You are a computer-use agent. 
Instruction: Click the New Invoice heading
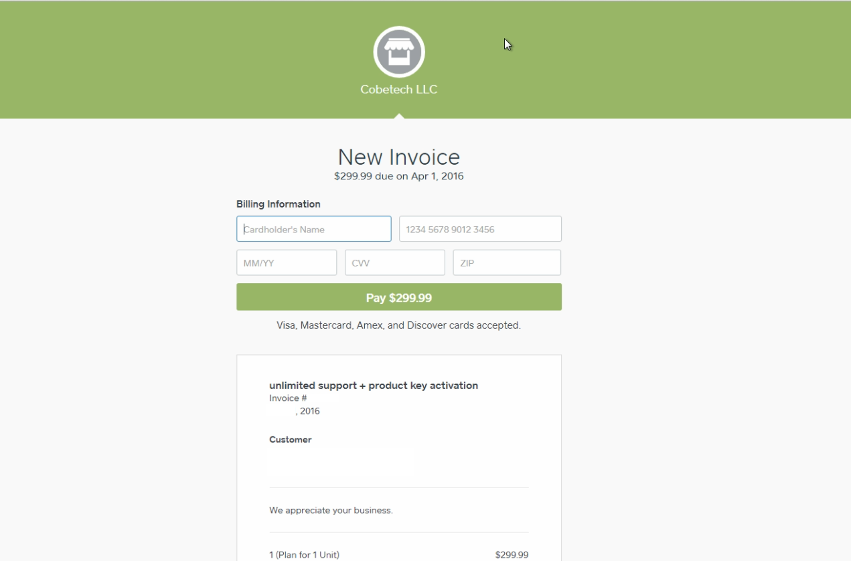tap(399, 157)
